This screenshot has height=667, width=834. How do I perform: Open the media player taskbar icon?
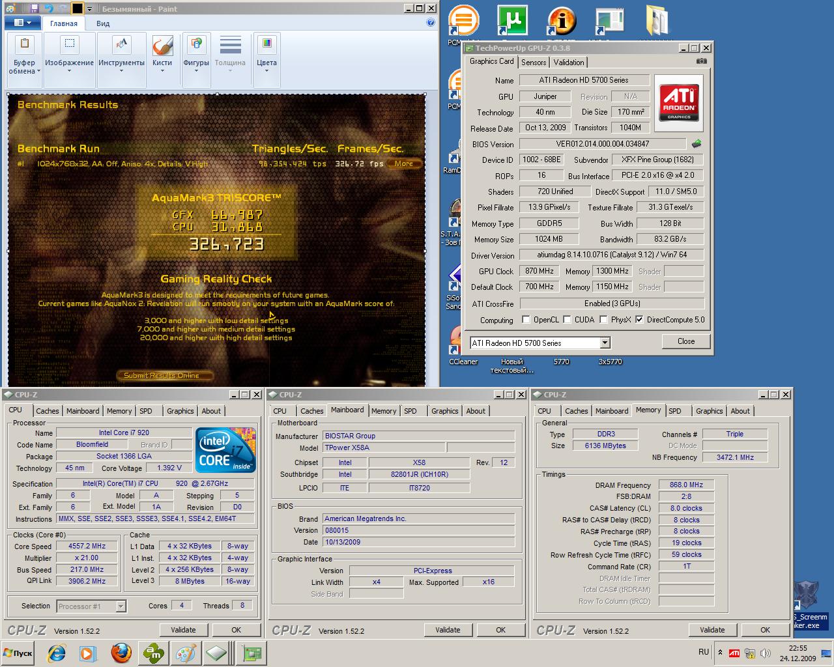(x=88, y=653)
